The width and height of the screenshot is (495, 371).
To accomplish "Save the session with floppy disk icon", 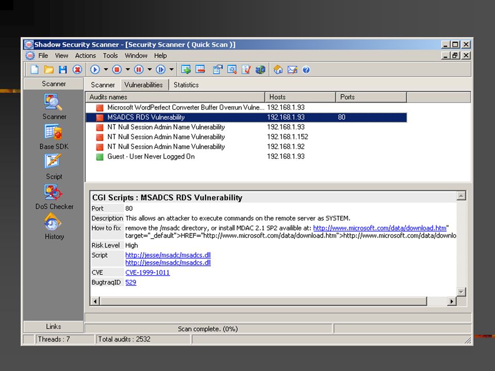I will [63, 70].
